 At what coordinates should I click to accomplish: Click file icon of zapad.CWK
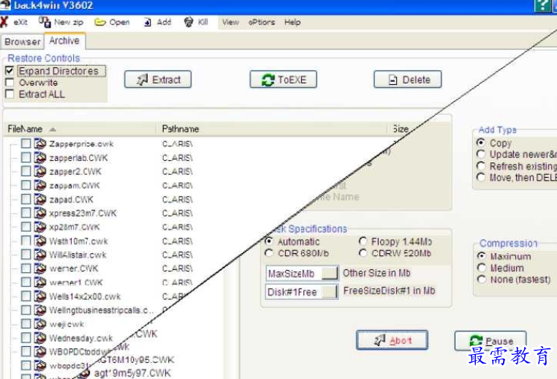point(40,199)
